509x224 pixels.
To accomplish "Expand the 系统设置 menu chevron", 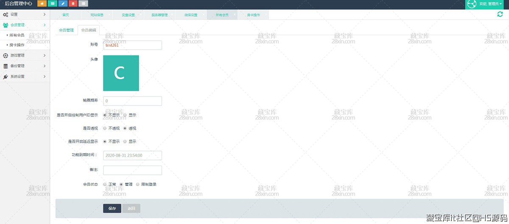I will [45, 77].
